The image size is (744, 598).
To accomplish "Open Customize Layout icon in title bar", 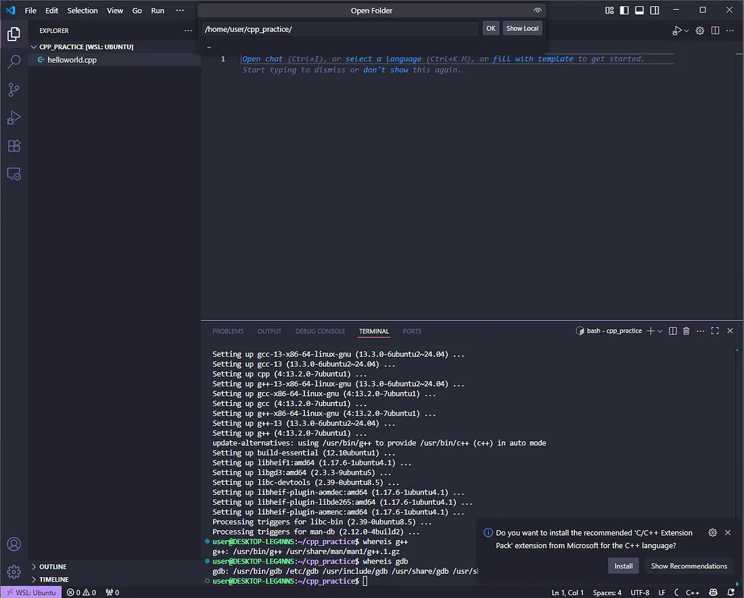I will pyautogui.click(x=609, y=10).
